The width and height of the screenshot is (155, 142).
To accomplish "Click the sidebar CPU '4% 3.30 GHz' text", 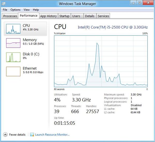I will coord(31,29).
